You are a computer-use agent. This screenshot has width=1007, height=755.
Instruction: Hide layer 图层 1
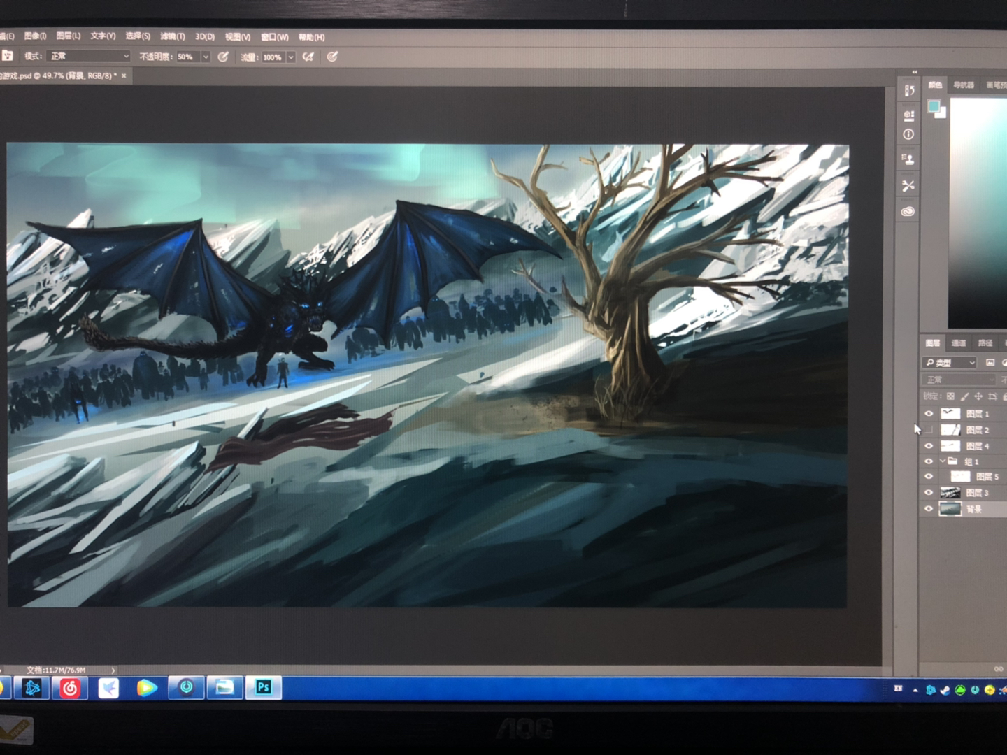pos(929,413)
